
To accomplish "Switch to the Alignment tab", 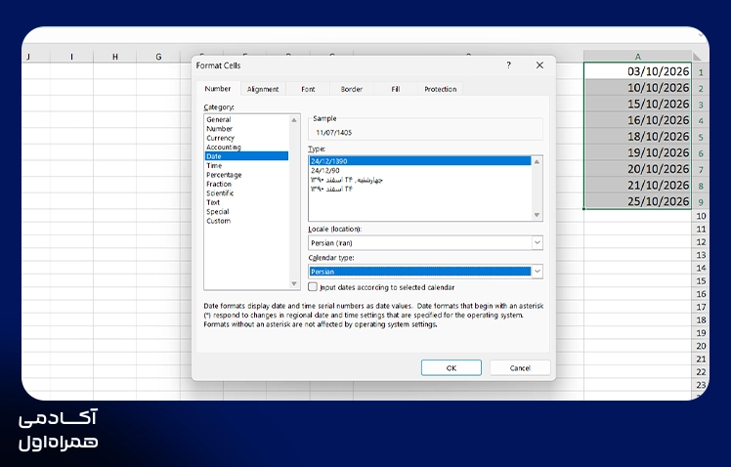I will coord(263,89).
